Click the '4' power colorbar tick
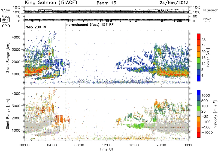 pyautogui.click(x=202, y=75)
